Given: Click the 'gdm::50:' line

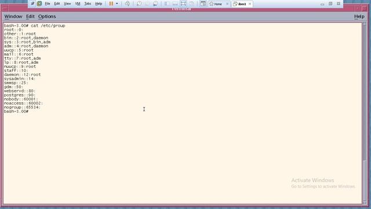Looking at the screenshot, I should (13, 87).
